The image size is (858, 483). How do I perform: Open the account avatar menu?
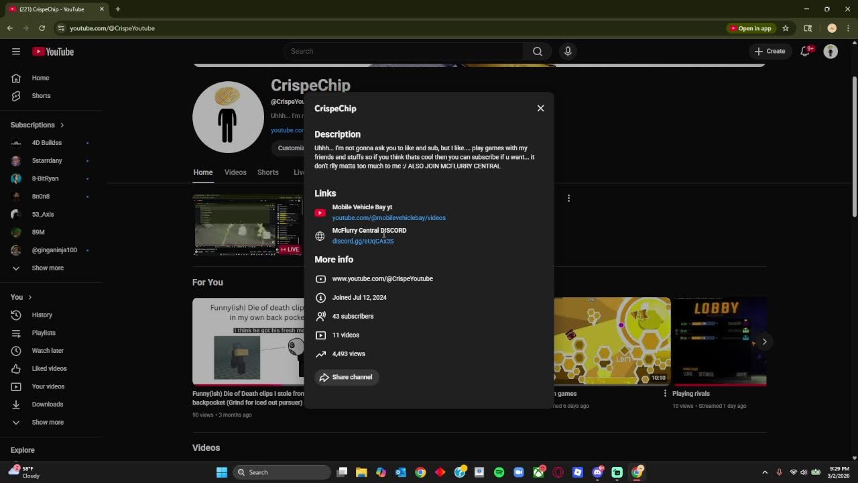tap(831, 52)
